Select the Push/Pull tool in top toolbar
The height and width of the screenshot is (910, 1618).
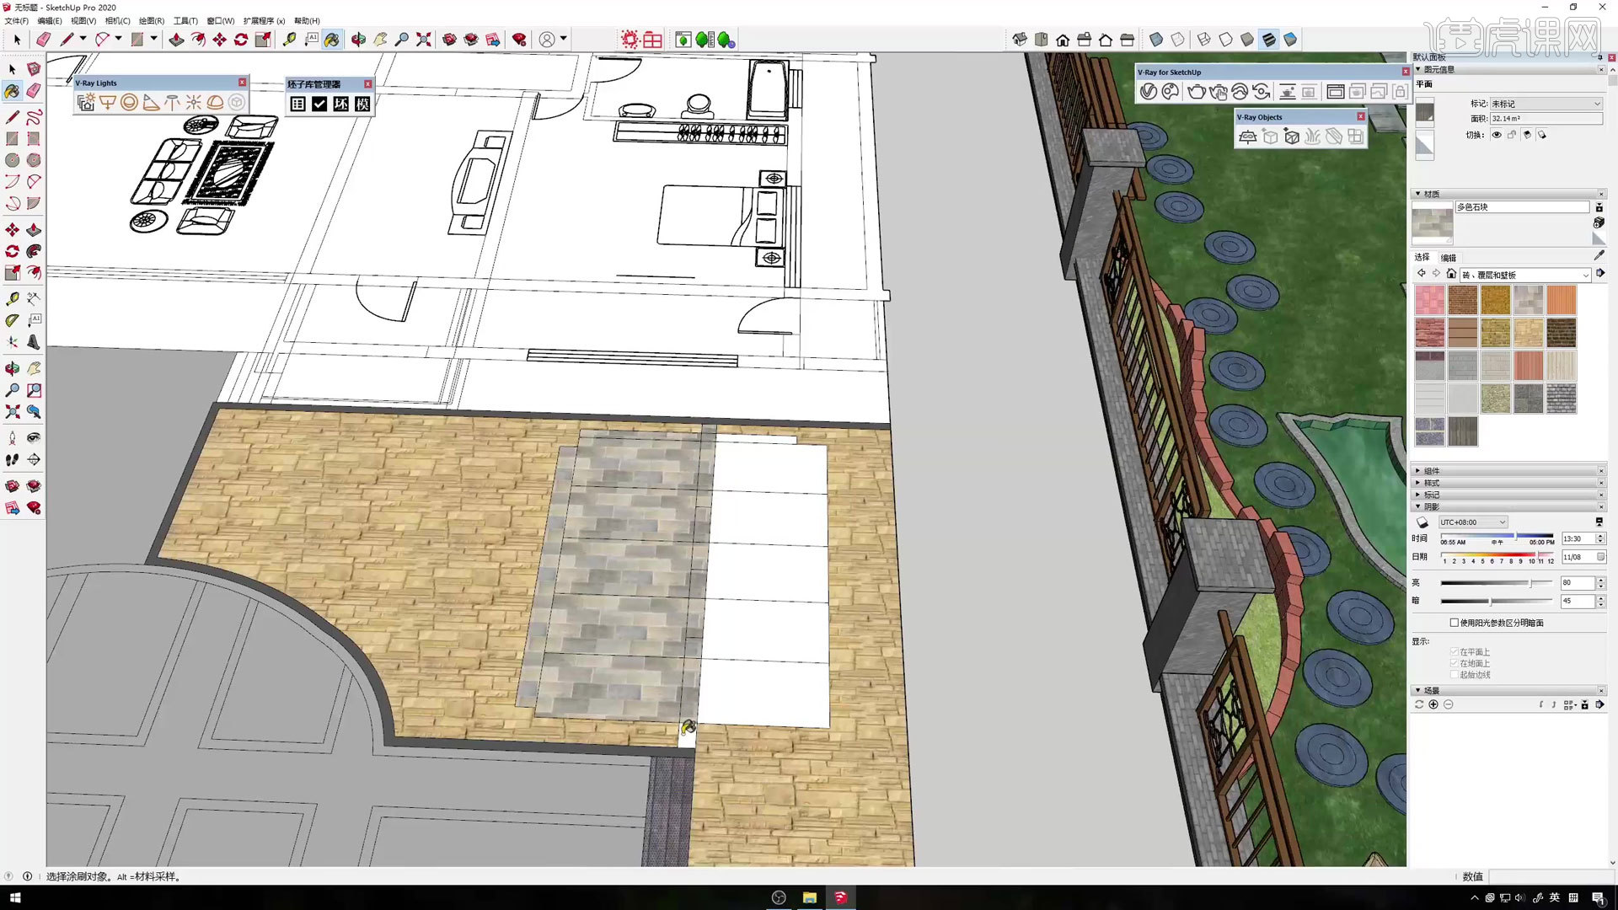(x=176, y=40)
